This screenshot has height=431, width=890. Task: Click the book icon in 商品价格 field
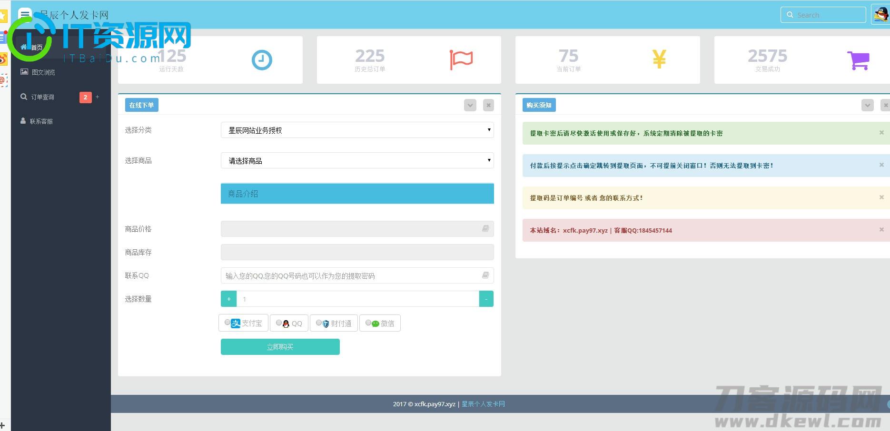[x=485, y=229]
